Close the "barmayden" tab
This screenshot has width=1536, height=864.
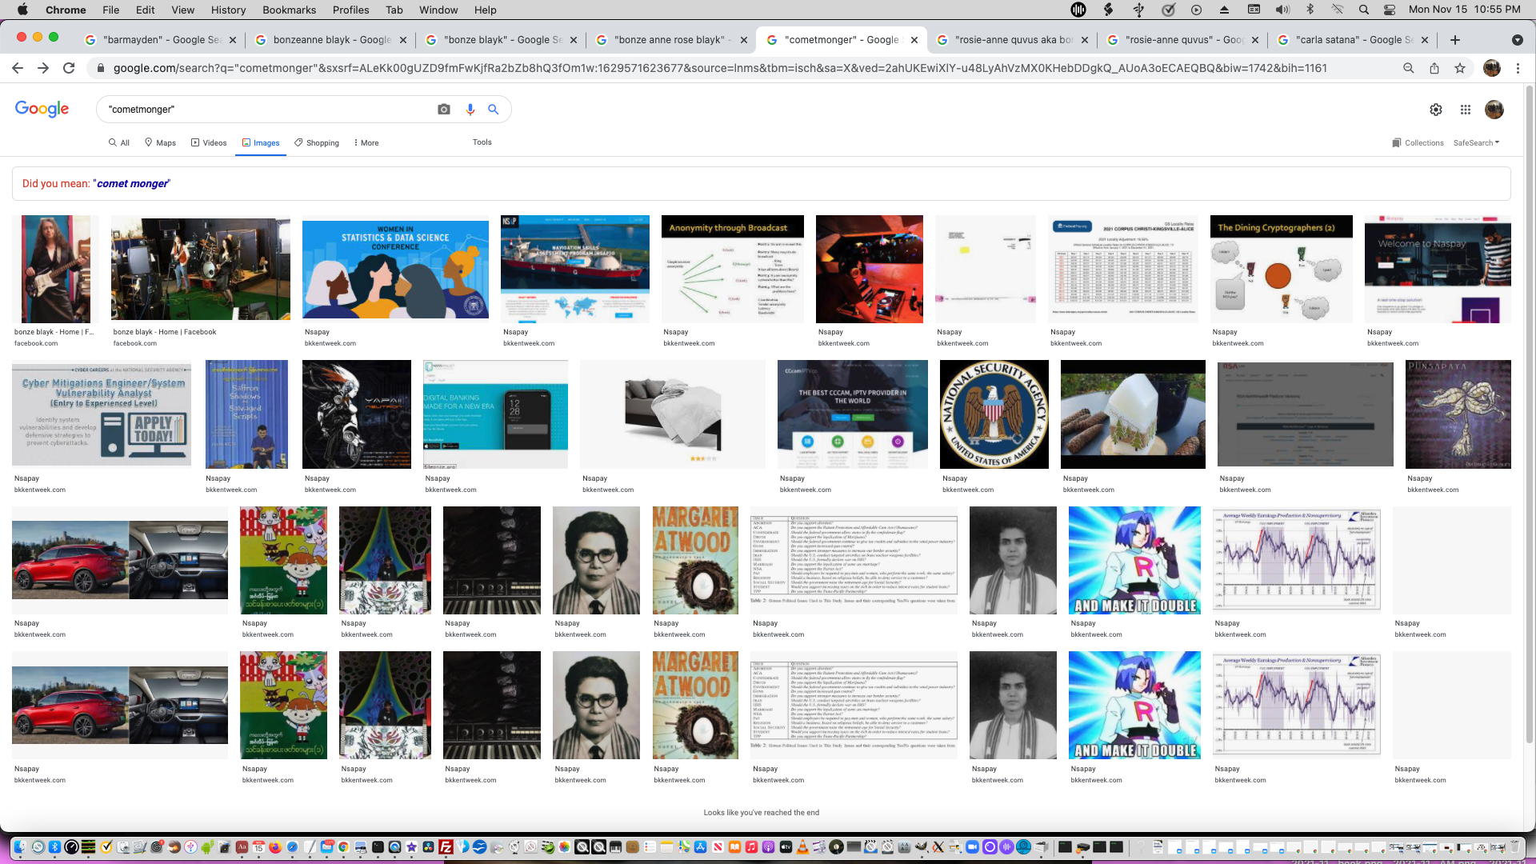tap(233, 40)
